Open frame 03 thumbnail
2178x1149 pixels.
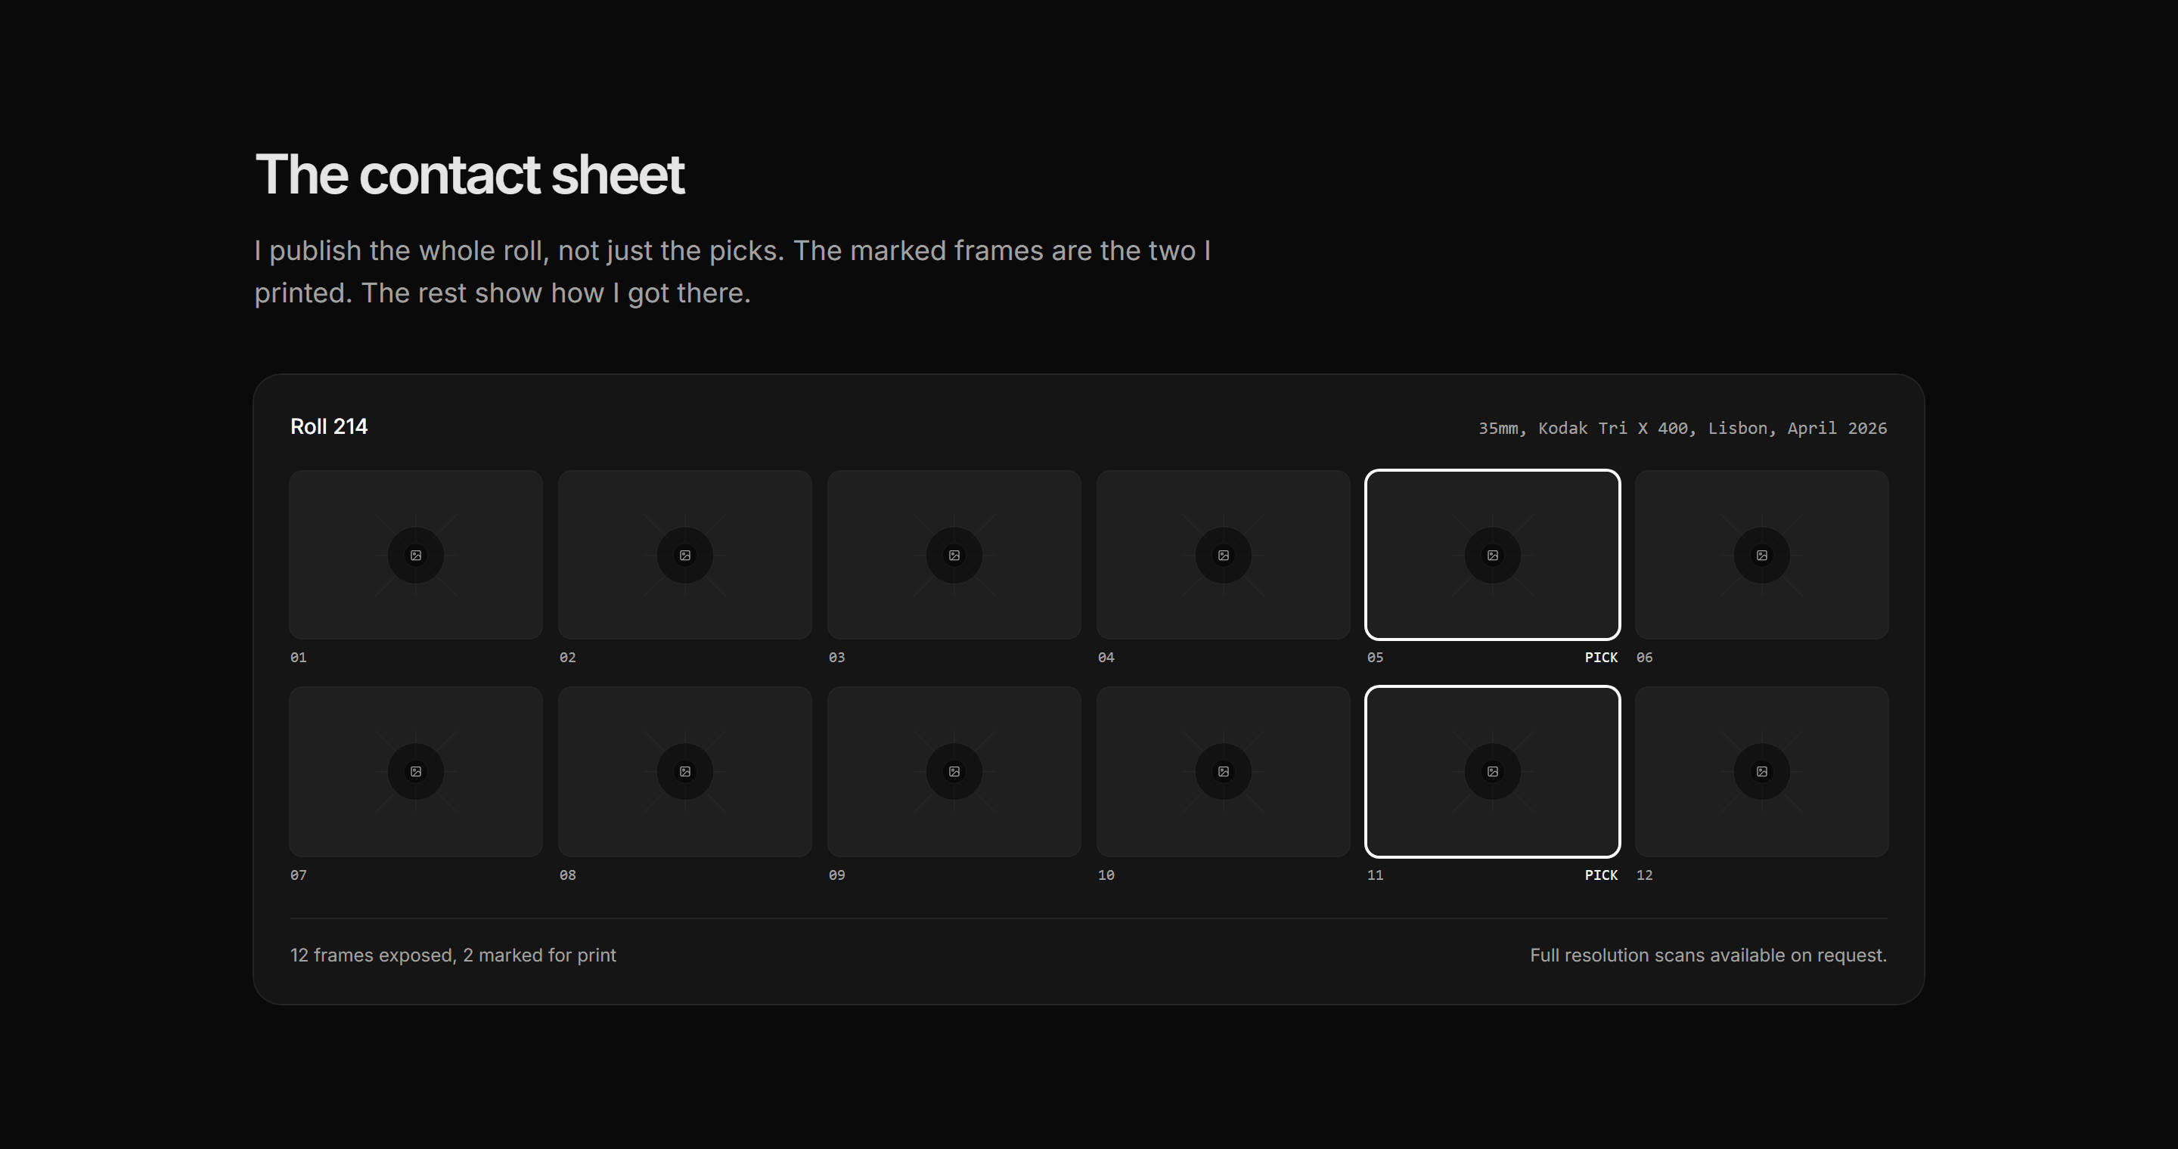tap(954, 555)
